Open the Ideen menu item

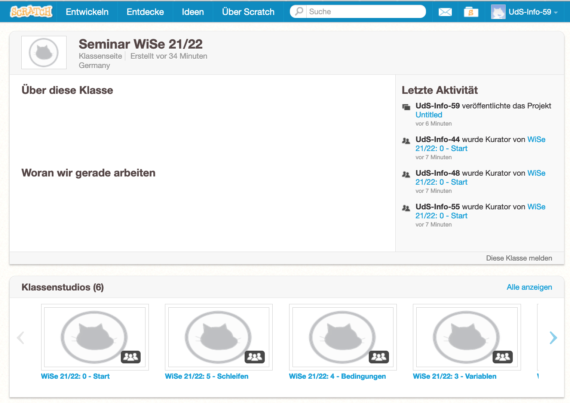click(x=193, y=12)
